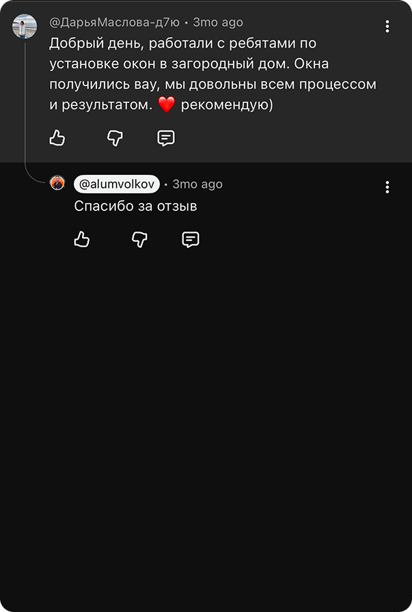Reply to Дарья Маслова's comment via speech bubble
Viewport: 412px width, 612px height.
coord(166,138)
